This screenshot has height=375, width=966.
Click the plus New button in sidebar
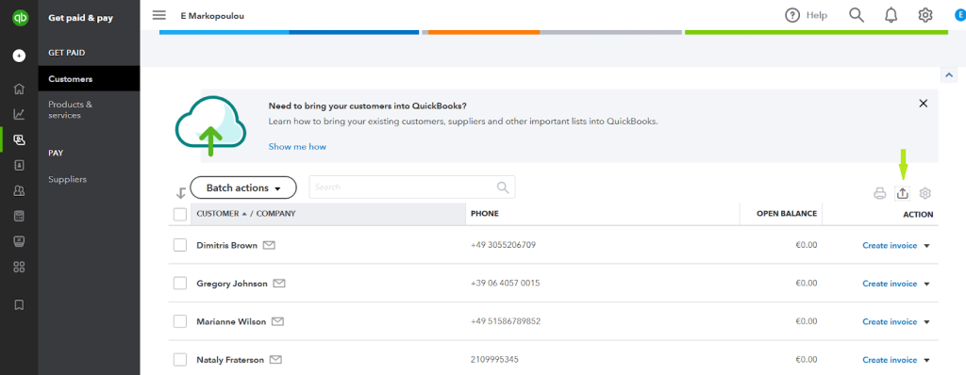(x=19, y=56)
